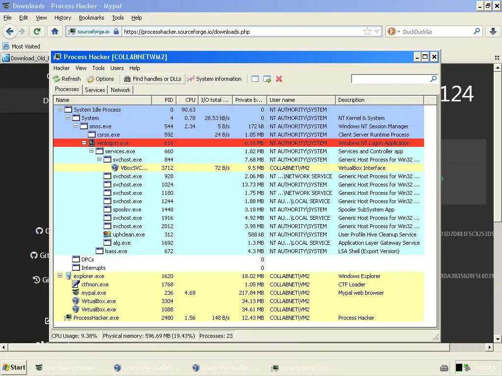
Task: Sort by the User name column header
Action: tap(301, 100)
